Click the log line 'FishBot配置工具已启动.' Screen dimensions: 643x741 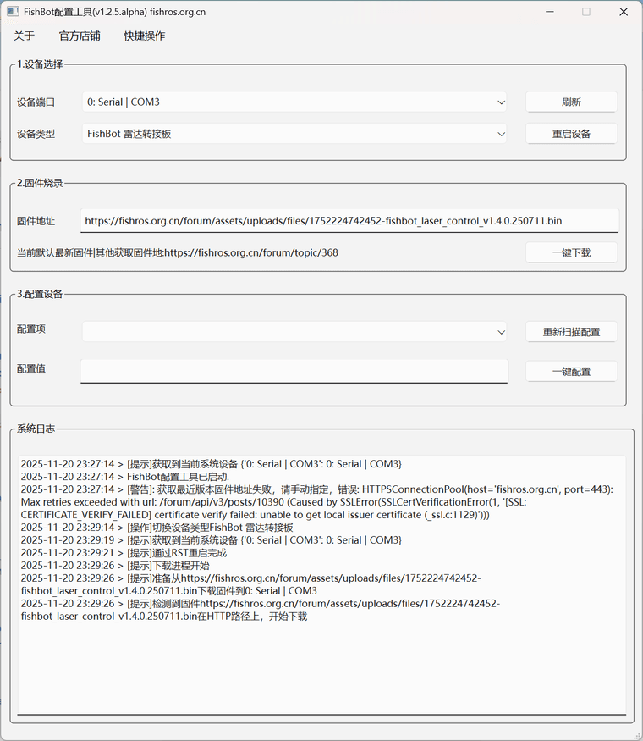[125, 477]
